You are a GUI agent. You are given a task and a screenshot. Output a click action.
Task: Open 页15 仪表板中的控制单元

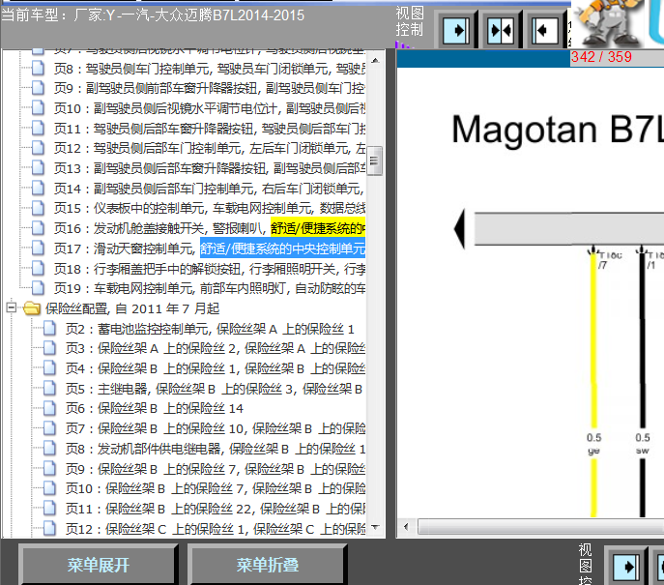click(210, 209)
